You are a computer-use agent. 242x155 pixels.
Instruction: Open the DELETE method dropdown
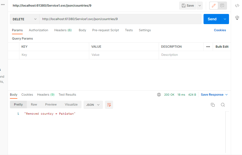point(25,19)
